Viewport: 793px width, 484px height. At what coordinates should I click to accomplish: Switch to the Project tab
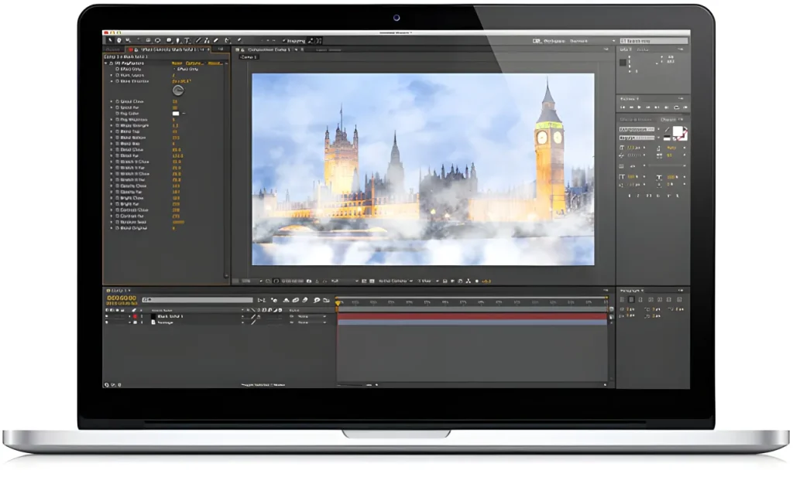tap(112, 49)
